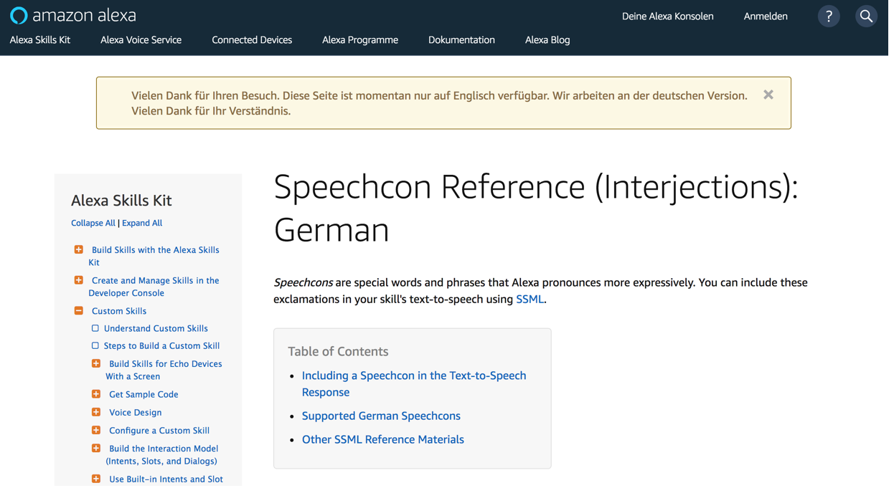Open Build Skills for Echo Devices With a Screen link
894x493 pixels.
click(x=166, y=372)
